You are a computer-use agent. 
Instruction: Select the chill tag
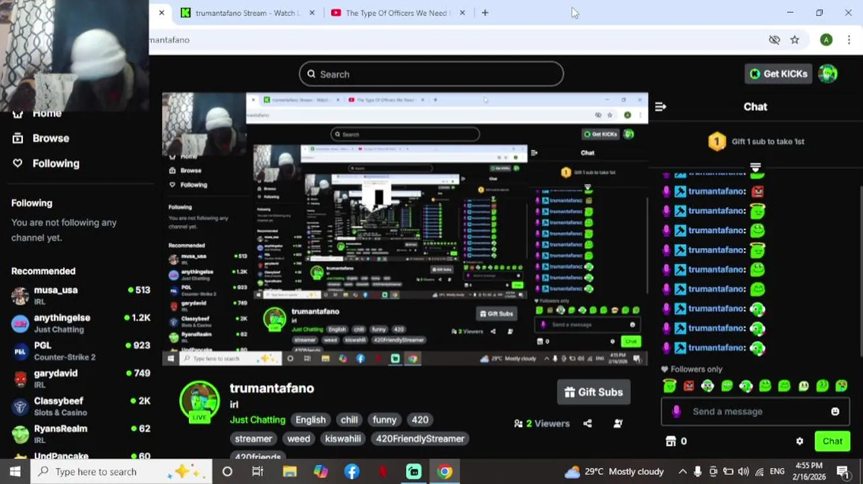pos(349,420)
